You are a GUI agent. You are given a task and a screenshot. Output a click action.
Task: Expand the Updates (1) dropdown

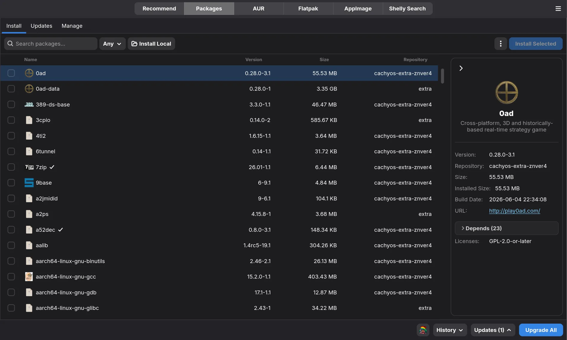point(493,330)
